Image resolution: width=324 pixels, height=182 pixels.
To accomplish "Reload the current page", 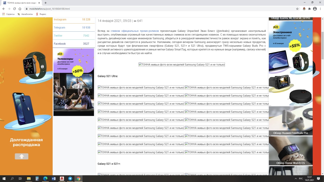I will click(14, 9).
